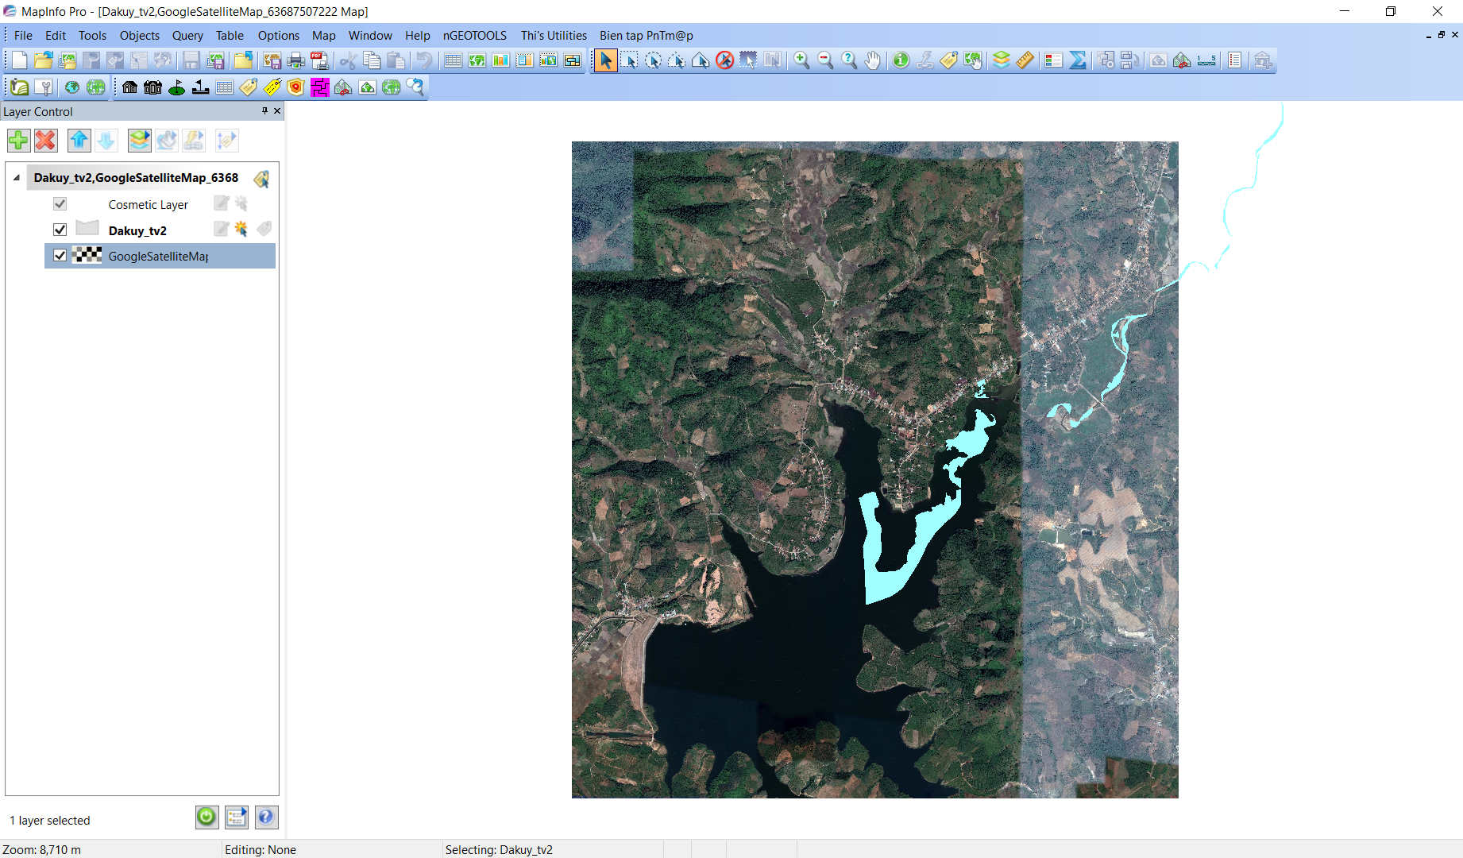This screenshot has width=1463, height=858.
Task: Click the Selecting: Dakuy_tv2 status field
Action: pos(553,849)
